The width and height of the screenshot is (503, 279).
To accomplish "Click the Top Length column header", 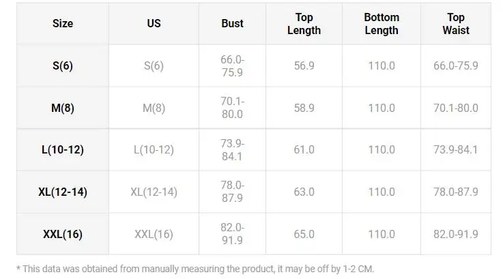I will [x=304, y=23].
